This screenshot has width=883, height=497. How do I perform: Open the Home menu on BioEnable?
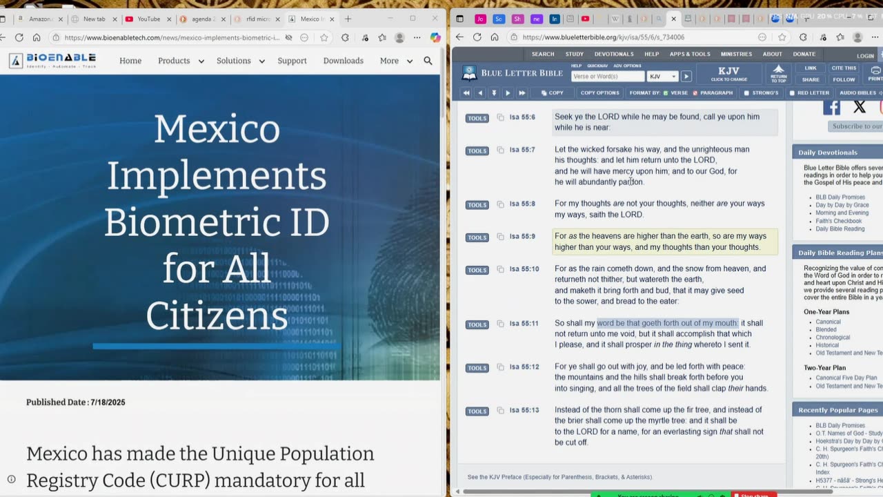[x=130, y=61]
